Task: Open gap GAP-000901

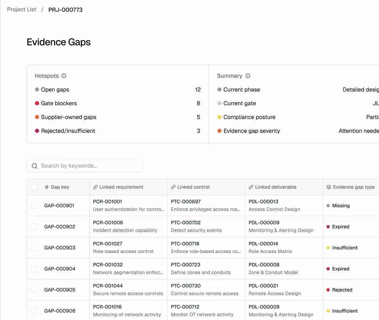Action: pyautogui.click(x=59, y=206)
